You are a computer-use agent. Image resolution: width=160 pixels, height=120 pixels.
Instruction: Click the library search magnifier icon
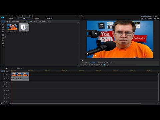pos(48,21)
